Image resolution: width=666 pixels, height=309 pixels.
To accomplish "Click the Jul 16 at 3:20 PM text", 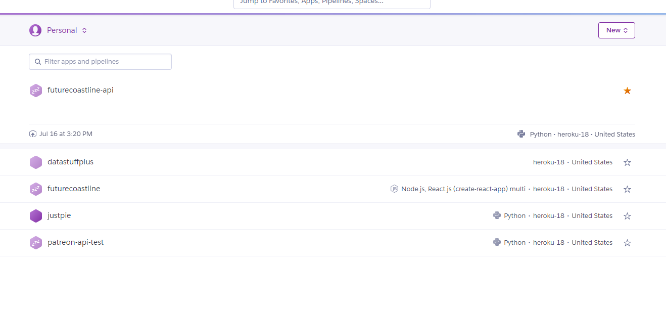I will (66, 134).
